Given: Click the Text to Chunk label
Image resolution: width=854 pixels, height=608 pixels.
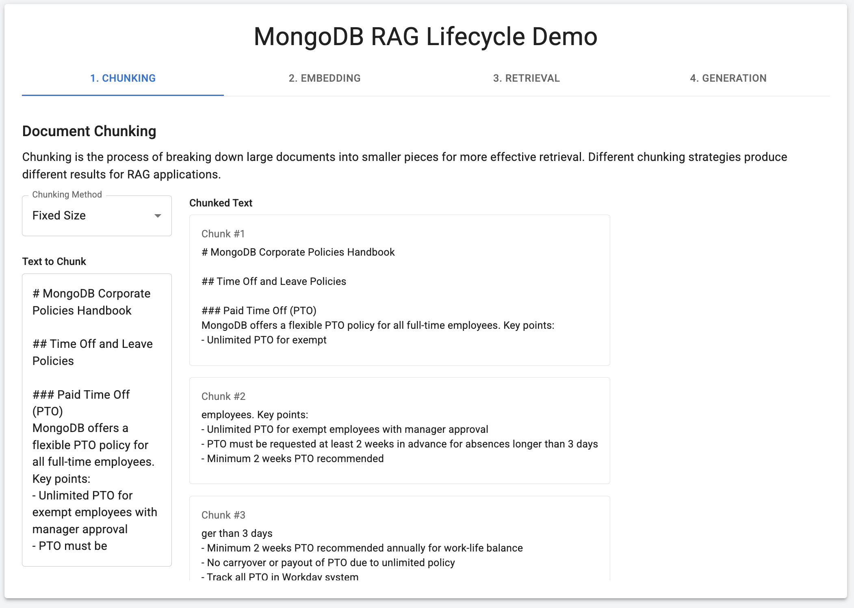Looking at the screenshot, I should point(54,261).
